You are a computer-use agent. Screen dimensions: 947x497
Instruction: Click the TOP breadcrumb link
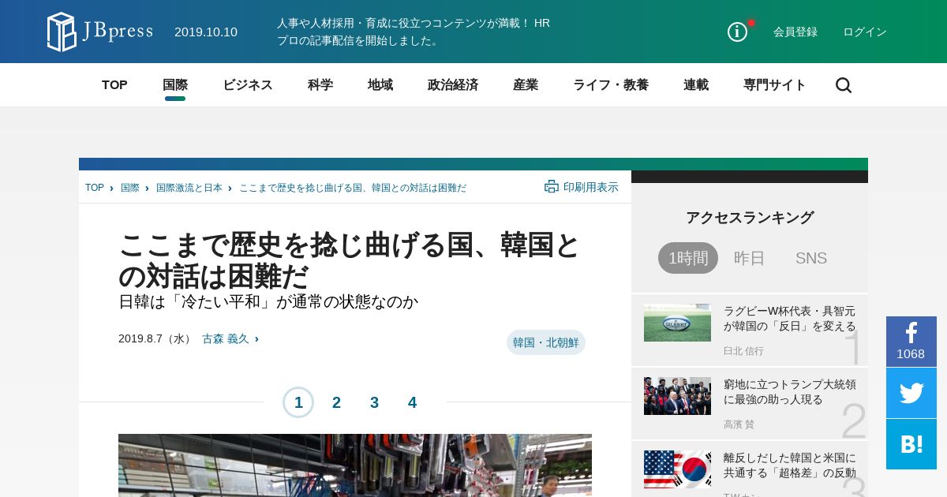coord(95,188)
